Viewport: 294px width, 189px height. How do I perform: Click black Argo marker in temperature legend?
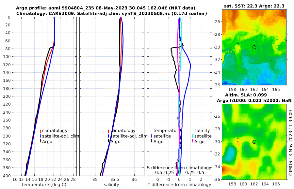tap(40, 141)
